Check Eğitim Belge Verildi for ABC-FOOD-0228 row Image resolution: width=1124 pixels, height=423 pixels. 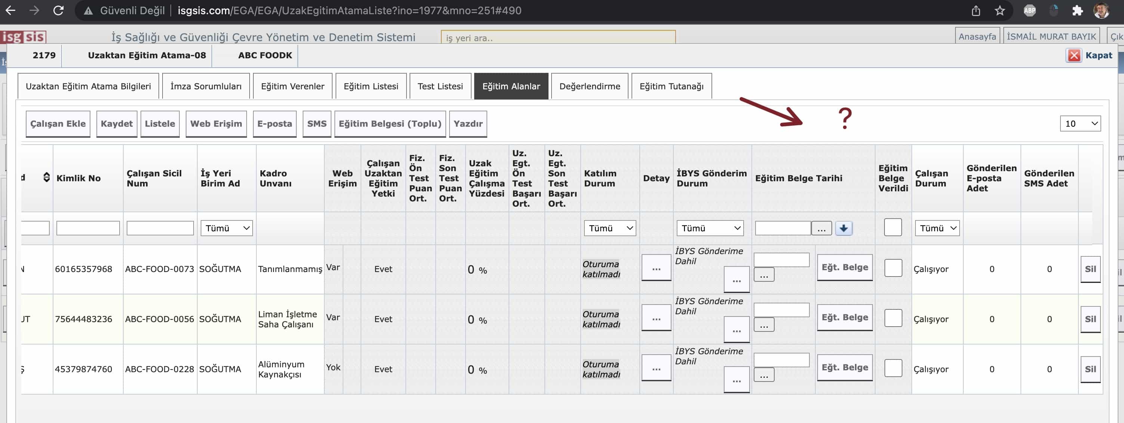coord(893,368)
